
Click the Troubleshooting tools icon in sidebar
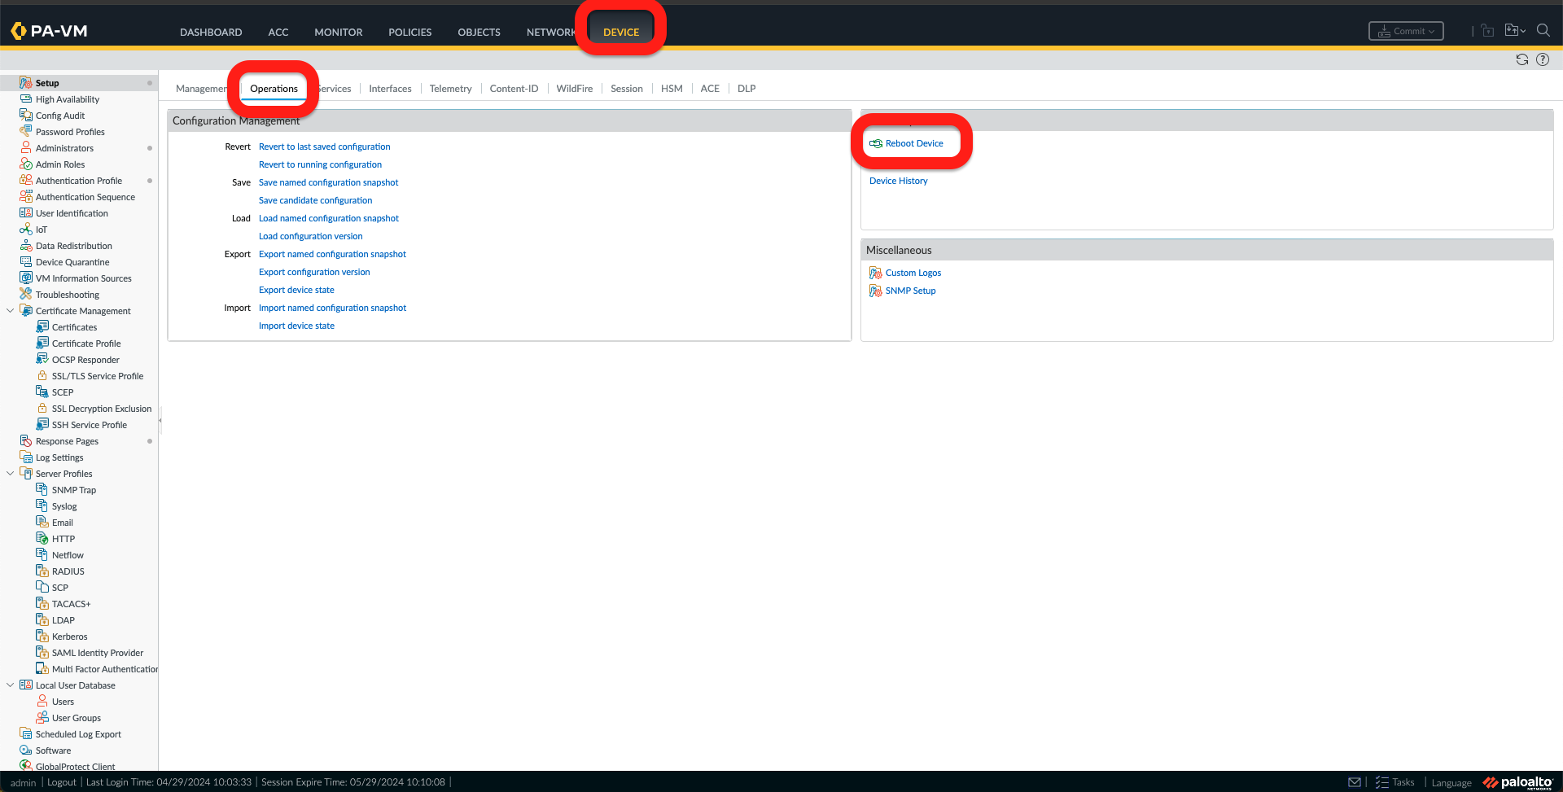point(26,295)
